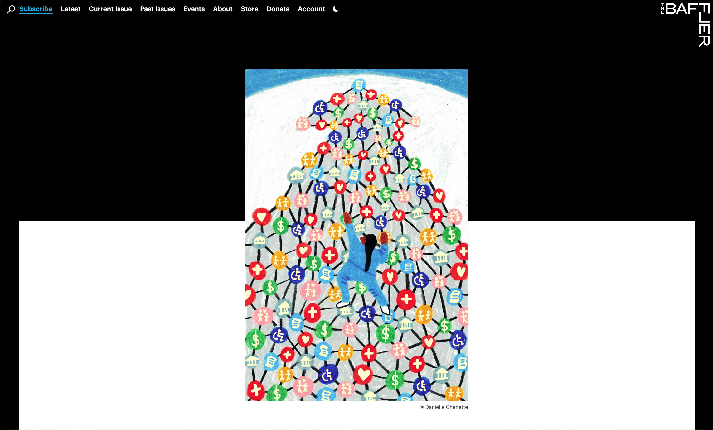
Task: Open the Past Issues navigation entry
Action: (x=158, y=9)
